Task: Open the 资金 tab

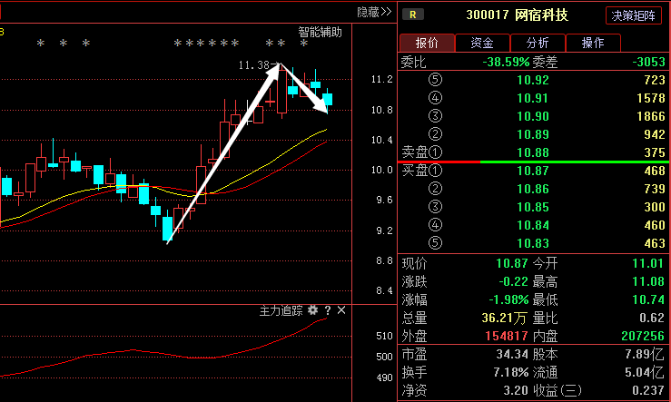Action: [482, 43]
